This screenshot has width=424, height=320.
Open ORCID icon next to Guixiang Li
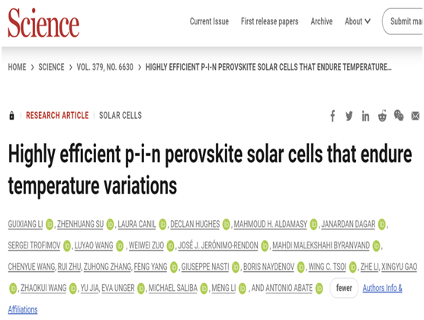[x=50, y=224]
